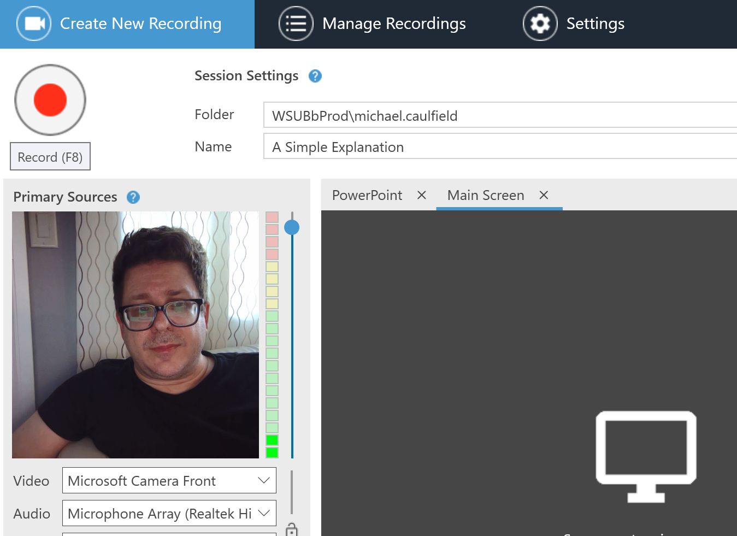Click the audio level meter bars

[x=272, y=334]
